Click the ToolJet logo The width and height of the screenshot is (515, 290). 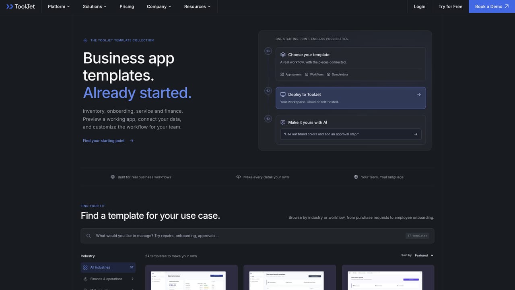click(x=20, y=6)
